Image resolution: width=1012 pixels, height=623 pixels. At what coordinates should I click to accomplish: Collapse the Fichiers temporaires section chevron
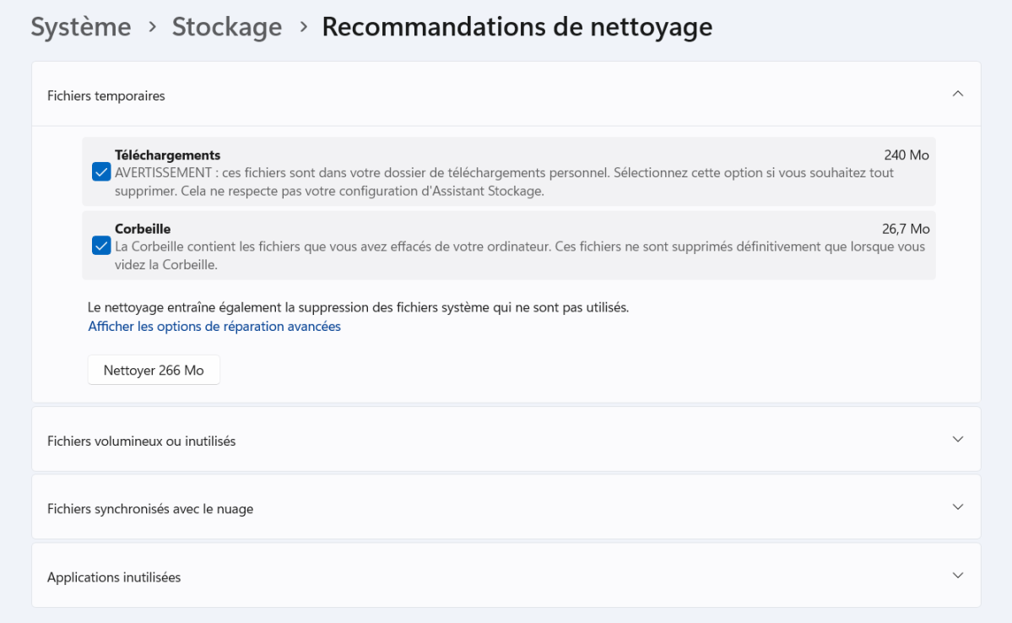pos(958,95)
